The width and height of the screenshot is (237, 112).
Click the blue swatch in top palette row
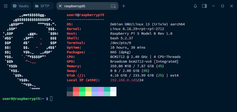pos(95,89)
